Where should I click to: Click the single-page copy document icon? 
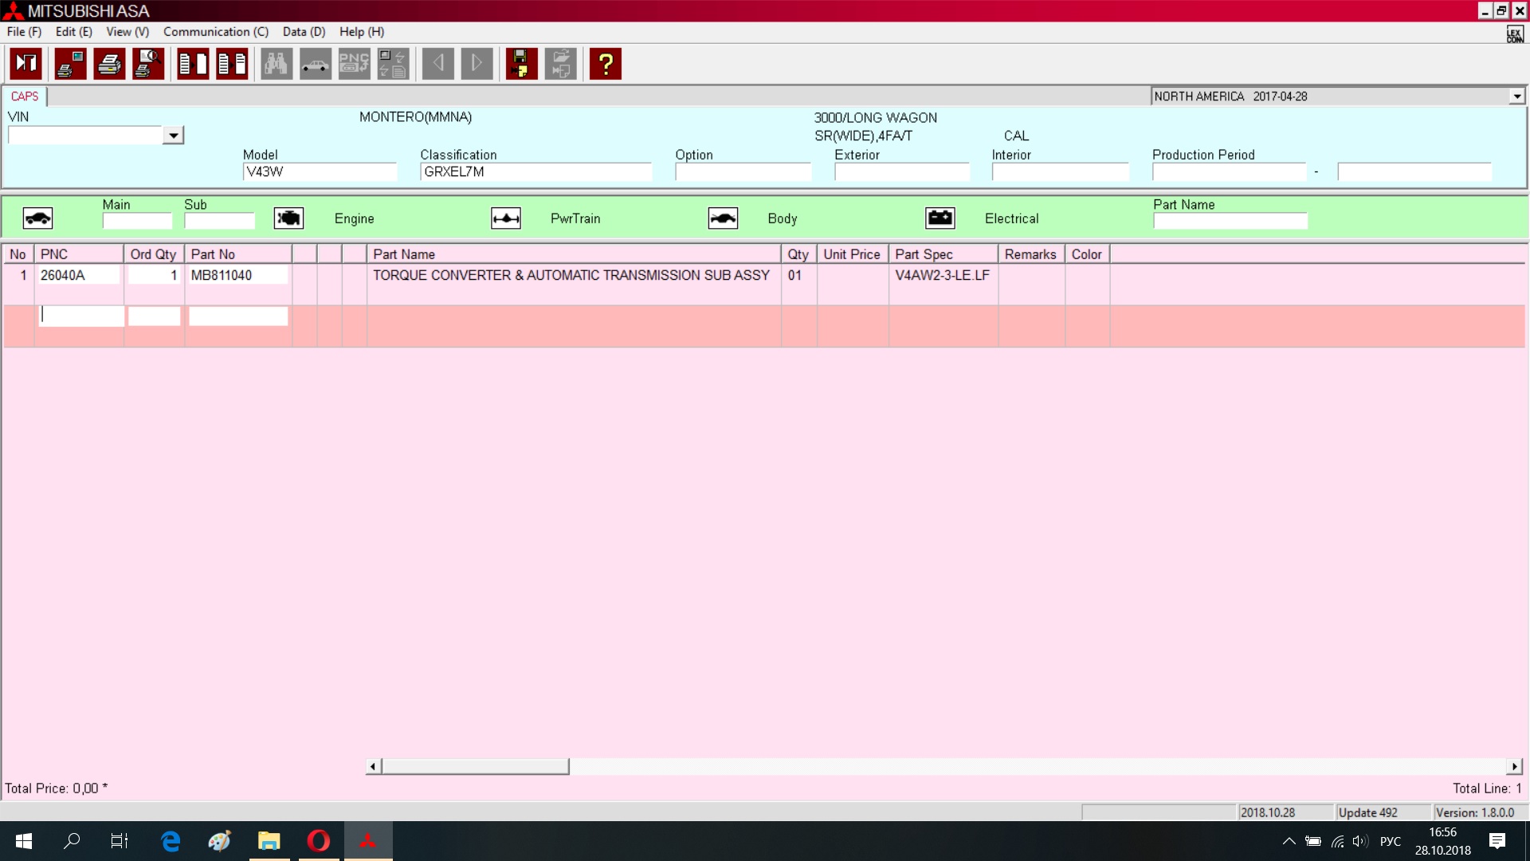193,64
